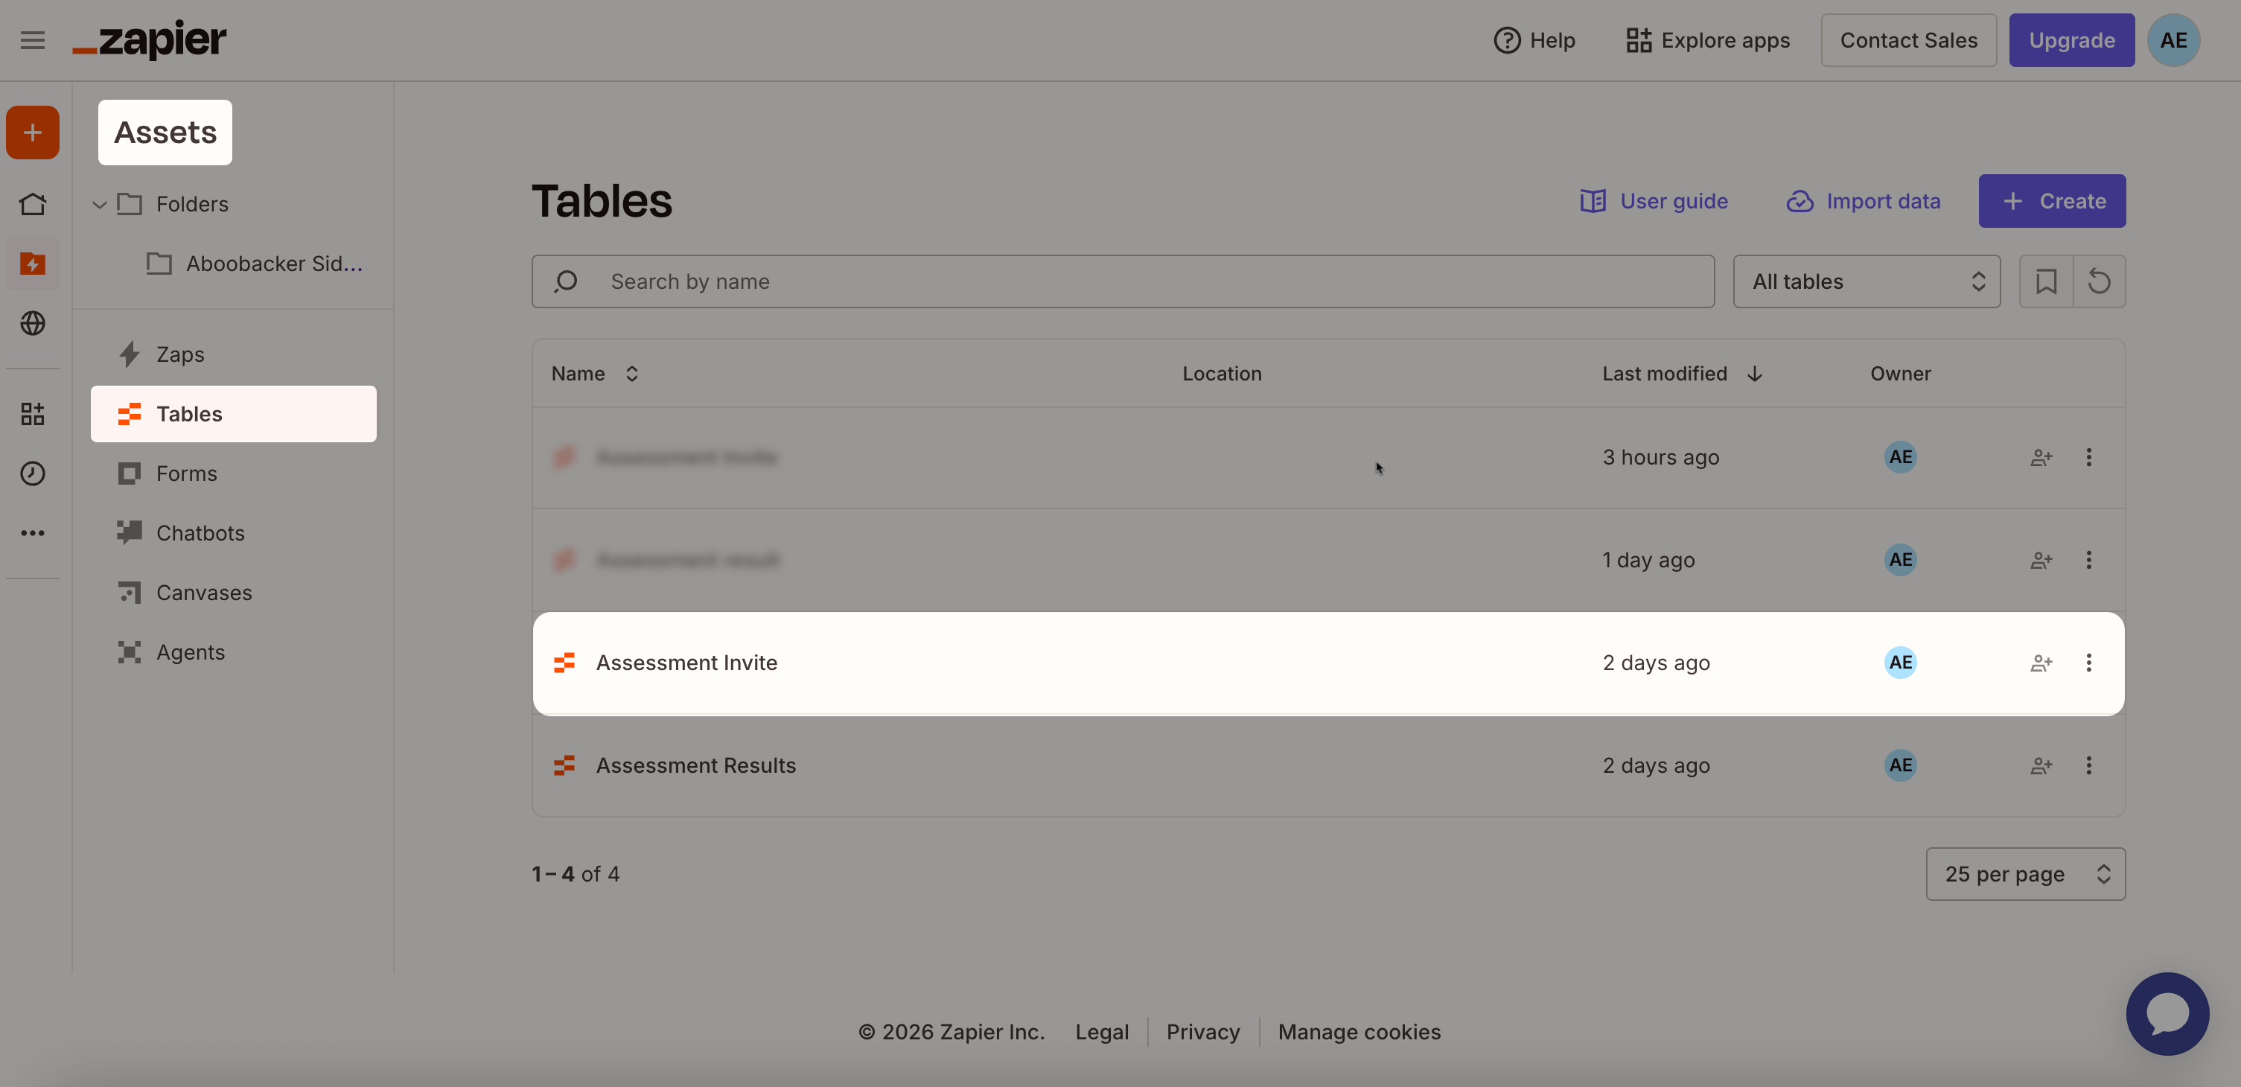2241x1087 pixels.
Task: Collapse the Folders tree
Action: tap(99, 205)
